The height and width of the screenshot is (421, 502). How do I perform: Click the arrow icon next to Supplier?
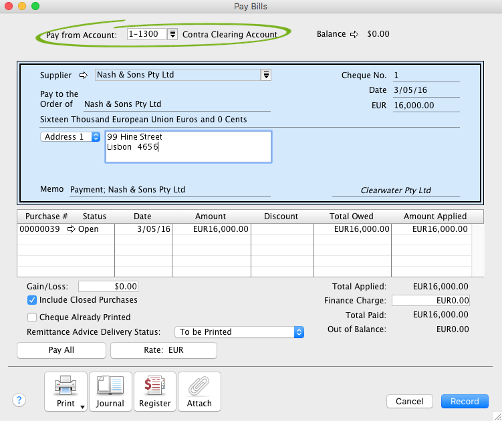point(84,76)
